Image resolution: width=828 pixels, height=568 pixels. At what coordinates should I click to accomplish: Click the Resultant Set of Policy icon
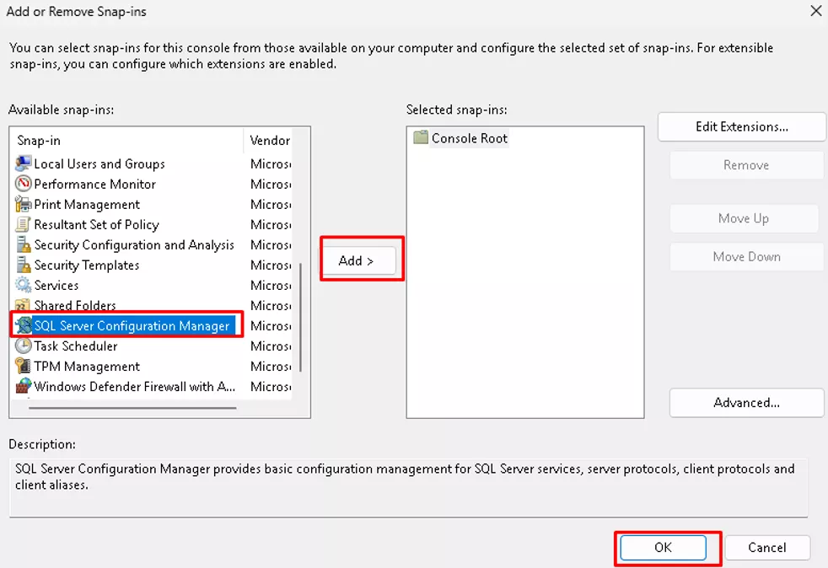[x=24, y=224]
